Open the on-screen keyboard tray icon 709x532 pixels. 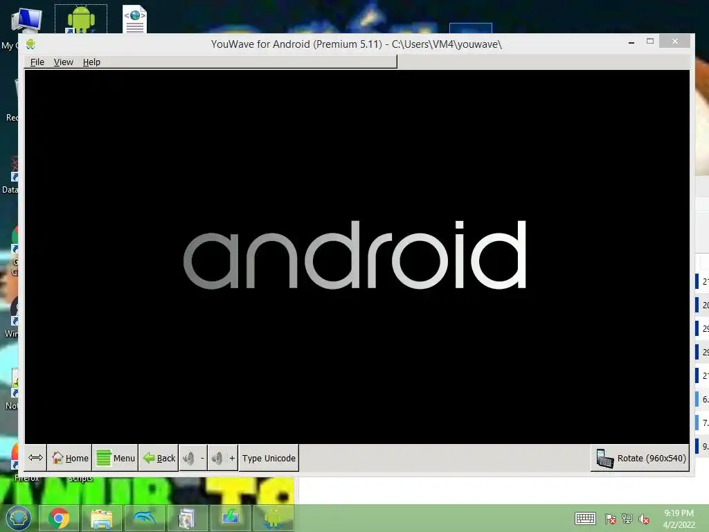[x=585, y=518]
